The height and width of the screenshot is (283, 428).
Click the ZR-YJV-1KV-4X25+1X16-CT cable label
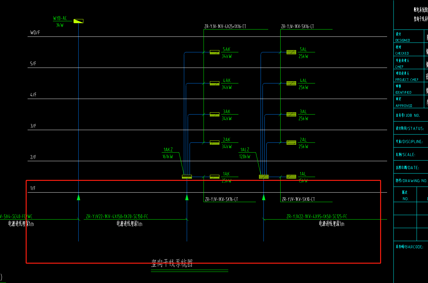225,27
